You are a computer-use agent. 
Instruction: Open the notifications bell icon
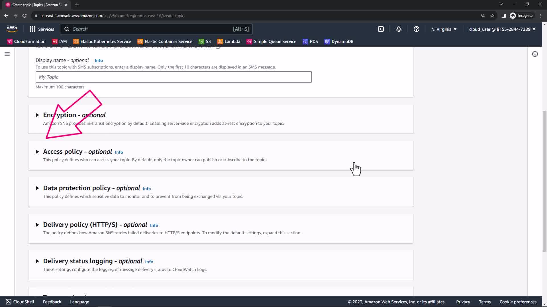pyautogui.click(x=399, y=29)
